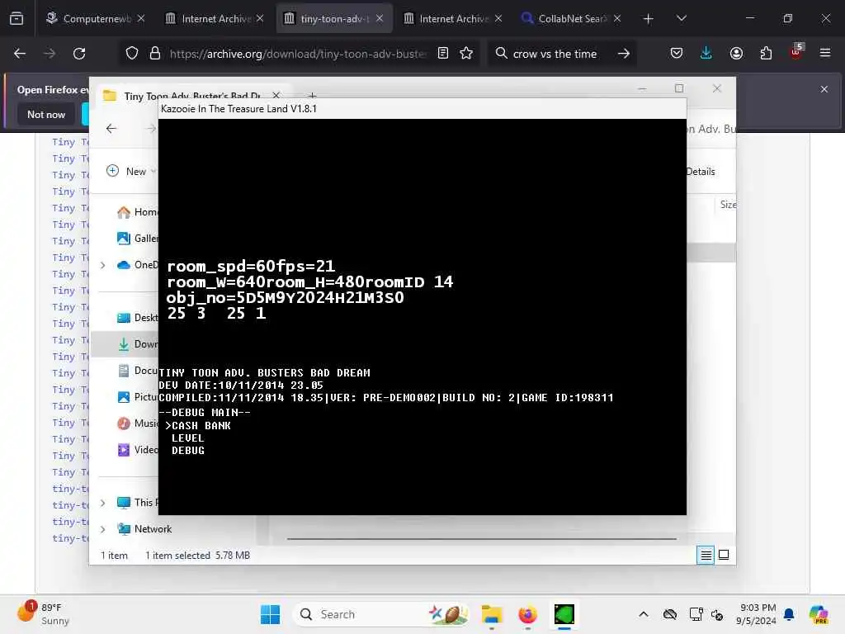845x634 pixels.
Task: Reload the archive.org page
Action: point(79,54)
